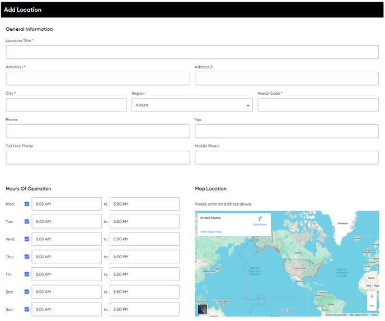385x321 pixels.
Task: Open Keyboard shortcuts on the map
Action: click(x=336, y=315)
